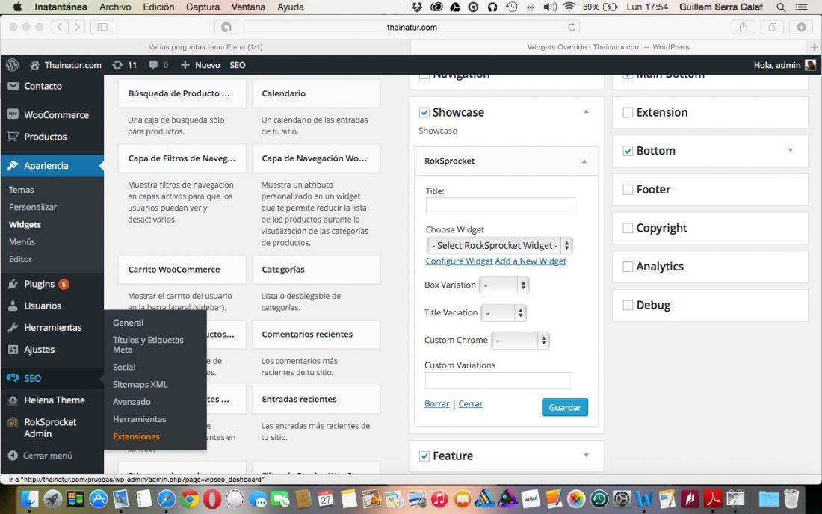
Task: Click the Plugins plug icon
Action: pyautogui.click(x=13, y=284)
